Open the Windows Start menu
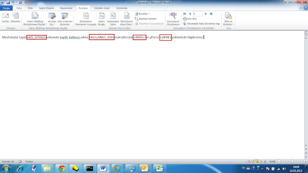 pos(6,169)
